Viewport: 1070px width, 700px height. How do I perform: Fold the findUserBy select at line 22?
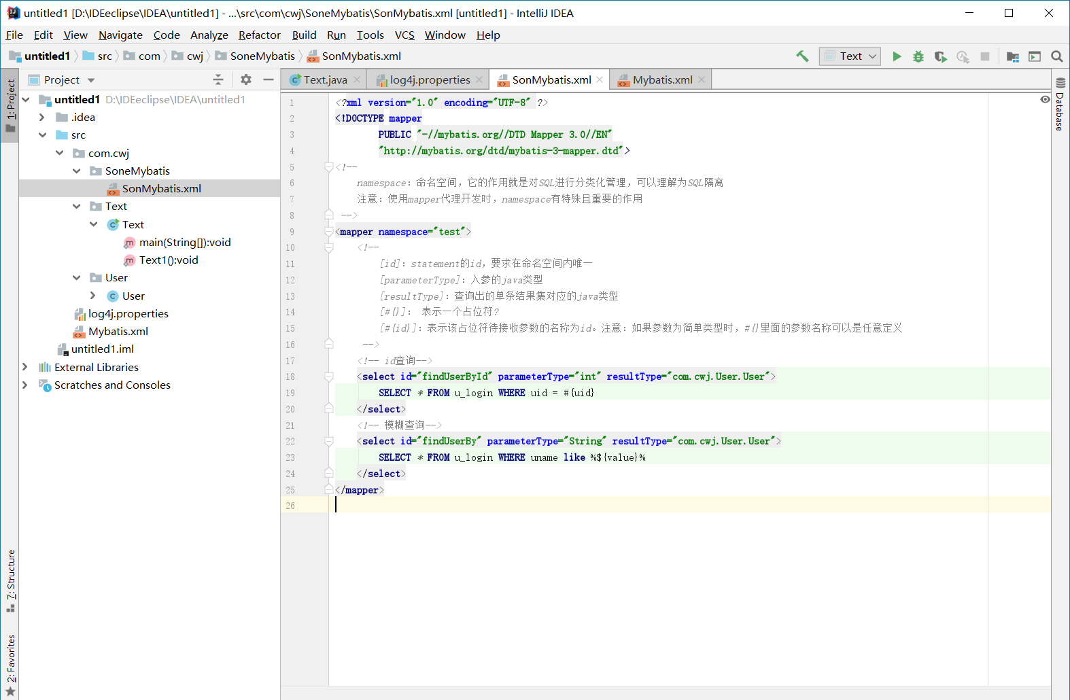[329, 441]
